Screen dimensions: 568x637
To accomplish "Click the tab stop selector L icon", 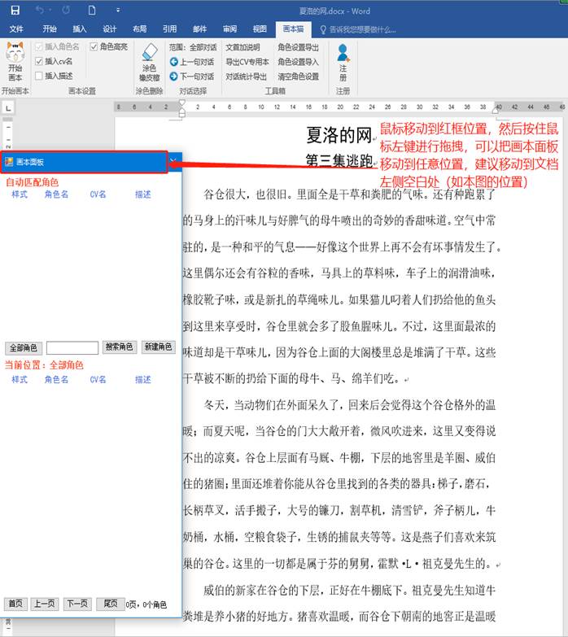I will [8, 108].
